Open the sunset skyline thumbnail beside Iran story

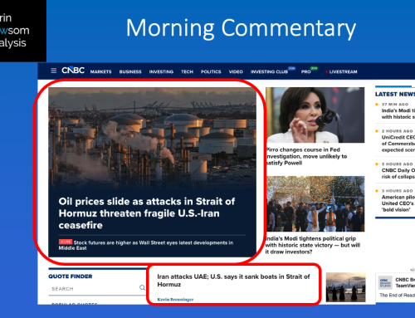pos(345,287)
